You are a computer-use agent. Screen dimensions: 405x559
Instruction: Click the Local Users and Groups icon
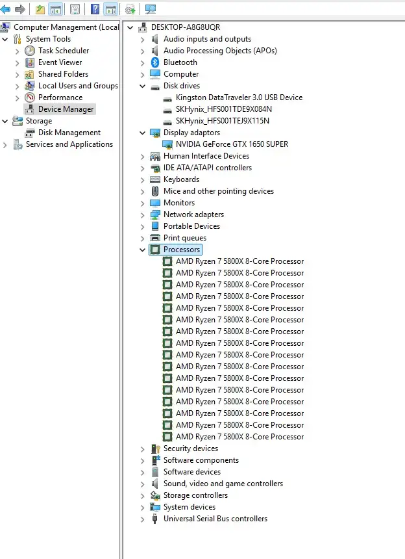30,86
